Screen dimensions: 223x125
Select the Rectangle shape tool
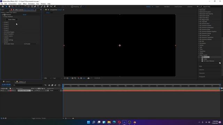[32, 7]
